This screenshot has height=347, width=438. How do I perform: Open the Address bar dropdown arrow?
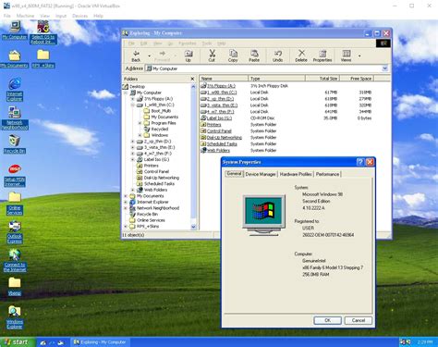tap(385, 68)
